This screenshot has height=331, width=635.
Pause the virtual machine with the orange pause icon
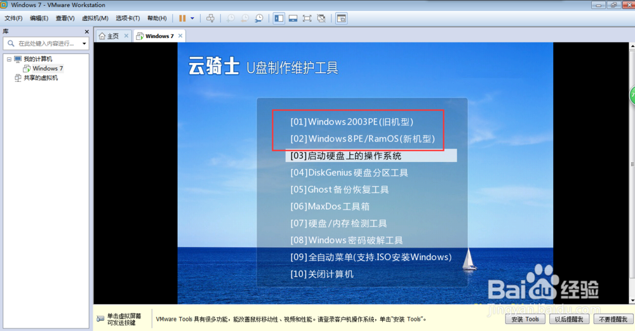[x=182, y=18]
